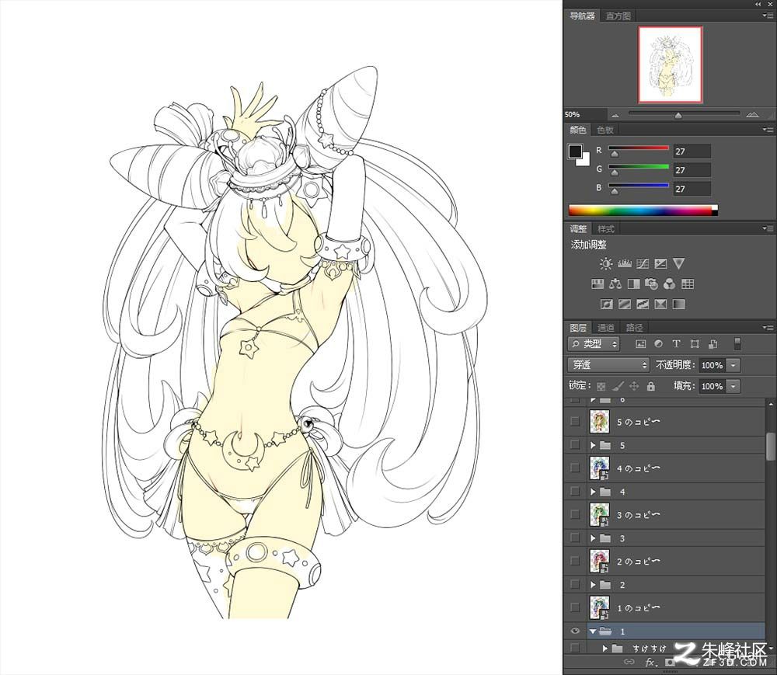
Task: Show the 5のコピー layer
Action: 575,422
